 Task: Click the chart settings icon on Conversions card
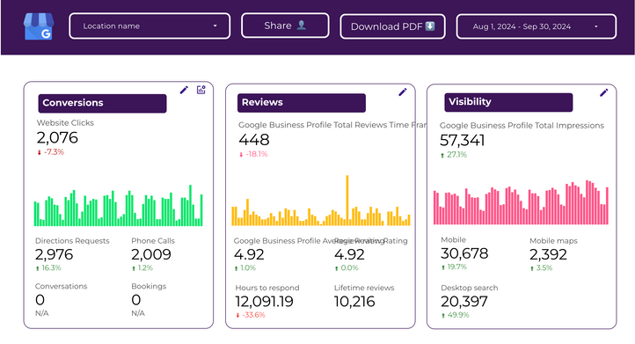click(201, 90)
